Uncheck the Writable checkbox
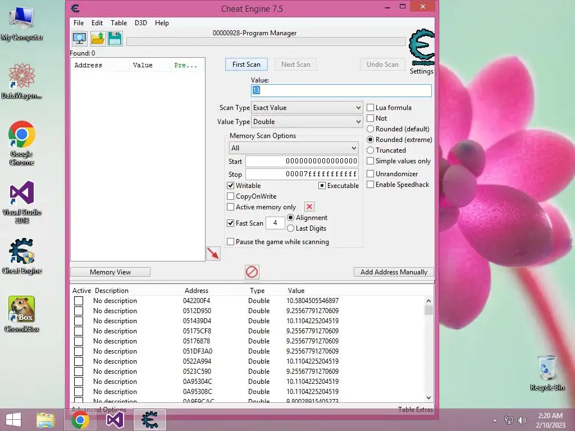The width and height of the screenshot is (575, 431). point(231,185)
